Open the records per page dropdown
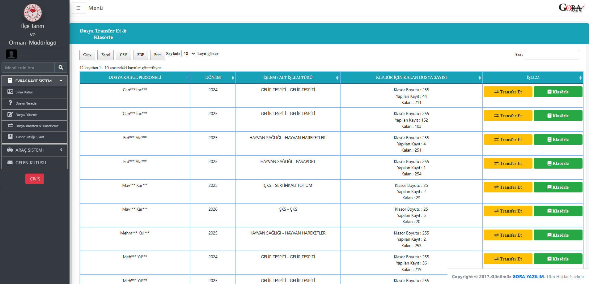Image resolution: width=589 pixels, height=284 pixels. click(189, 54)
